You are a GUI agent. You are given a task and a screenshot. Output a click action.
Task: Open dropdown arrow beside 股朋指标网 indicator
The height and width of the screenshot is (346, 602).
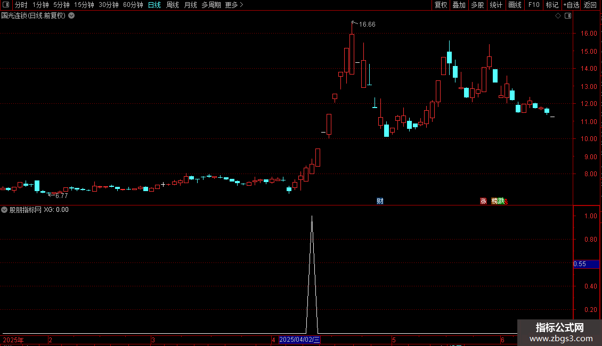pos(4,210)
